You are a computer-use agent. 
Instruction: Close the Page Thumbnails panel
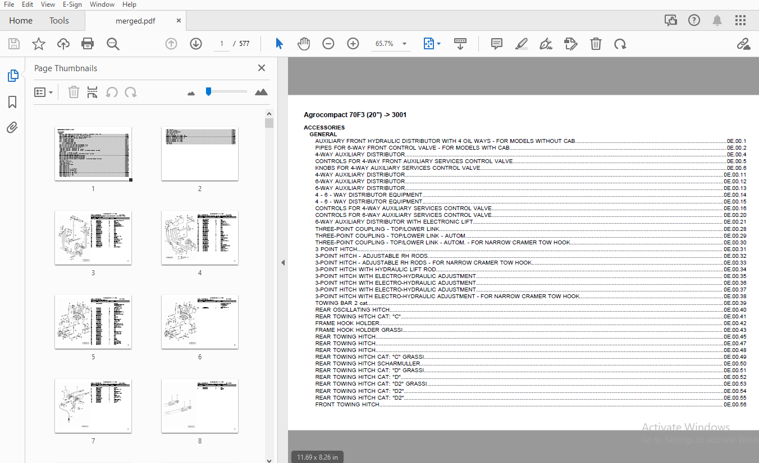click(262, 68)
